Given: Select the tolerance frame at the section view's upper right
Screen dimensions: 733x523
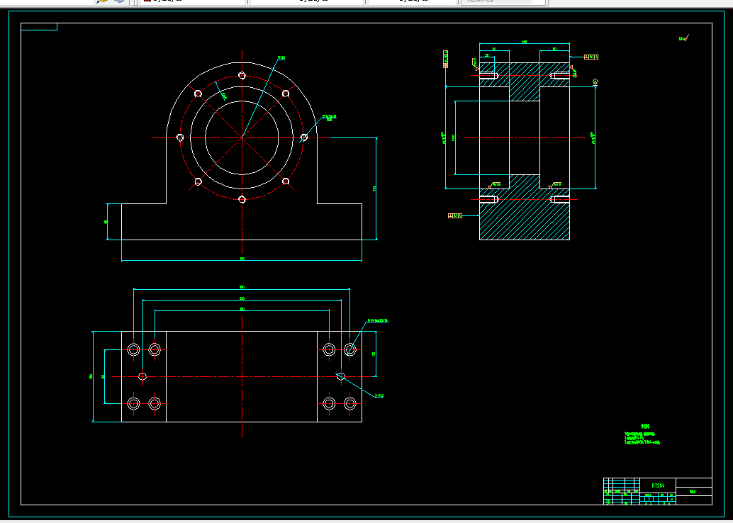Looking at the screenshot, I should click(591, 57).
